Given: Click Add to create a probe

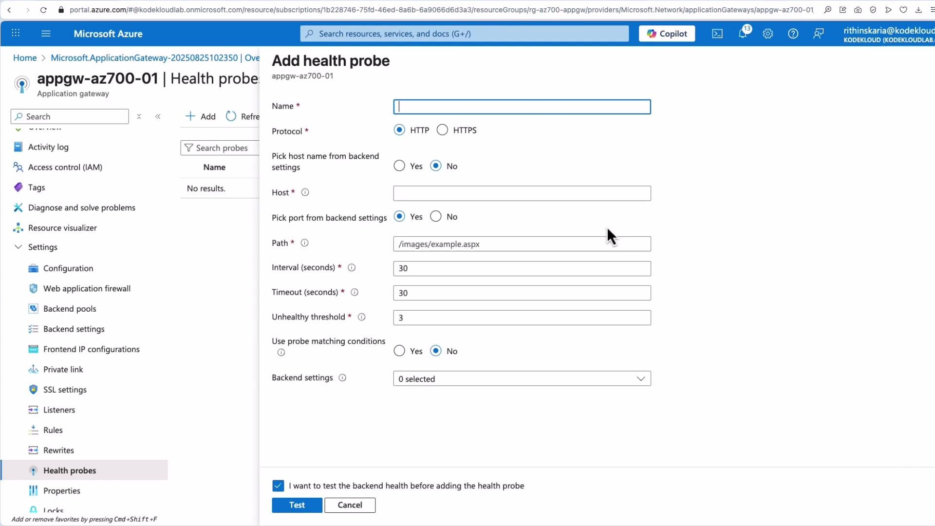Looking at the screenshot, I should click(x=201, y=116).
